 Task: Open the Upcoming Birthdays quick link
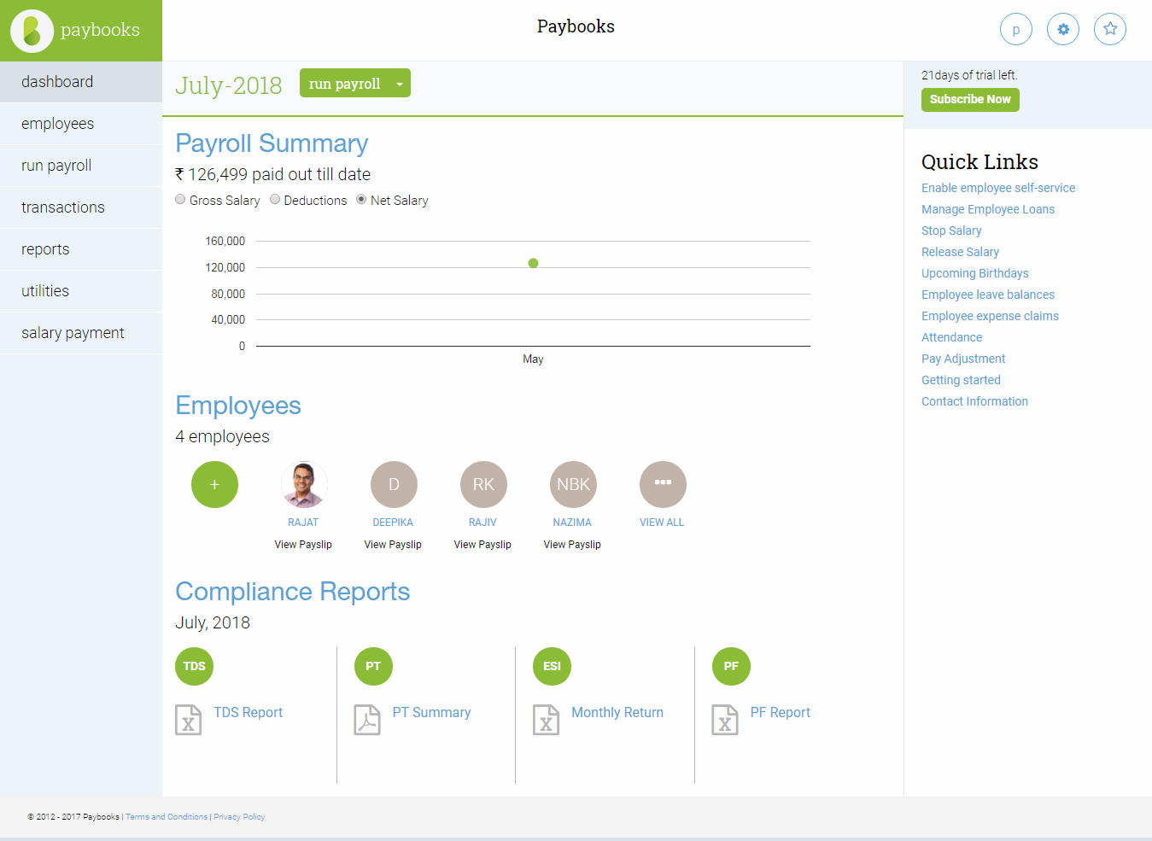tap(974, 272)
